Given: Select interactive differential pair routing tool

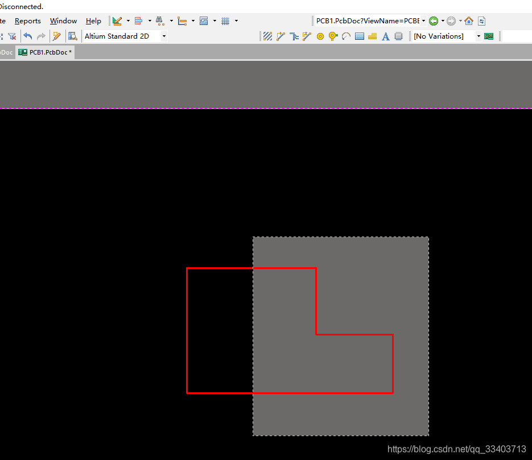Looking at the screenshot, I should click(294, 36).
